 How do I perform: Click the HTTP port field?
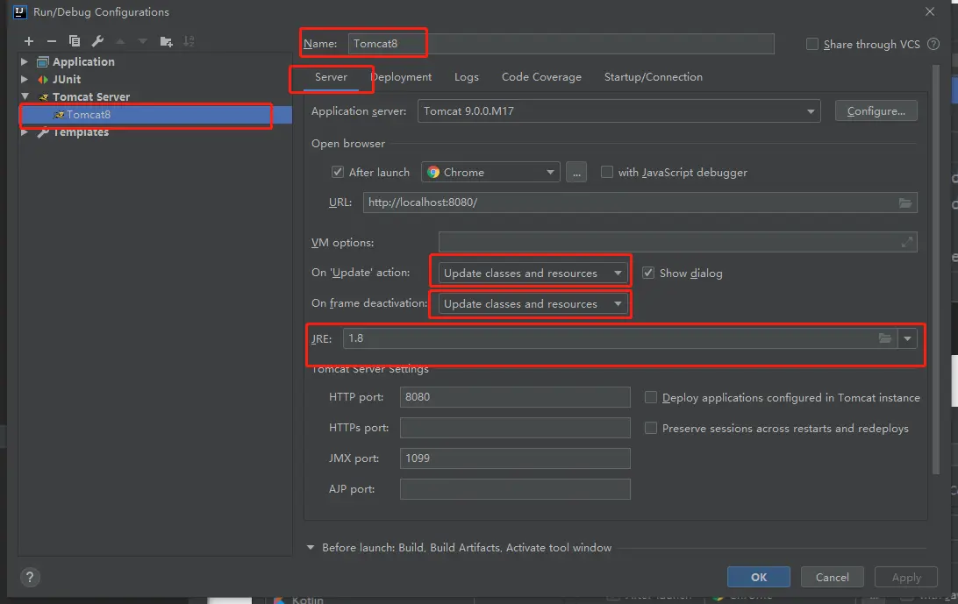(x=515, y=397)
